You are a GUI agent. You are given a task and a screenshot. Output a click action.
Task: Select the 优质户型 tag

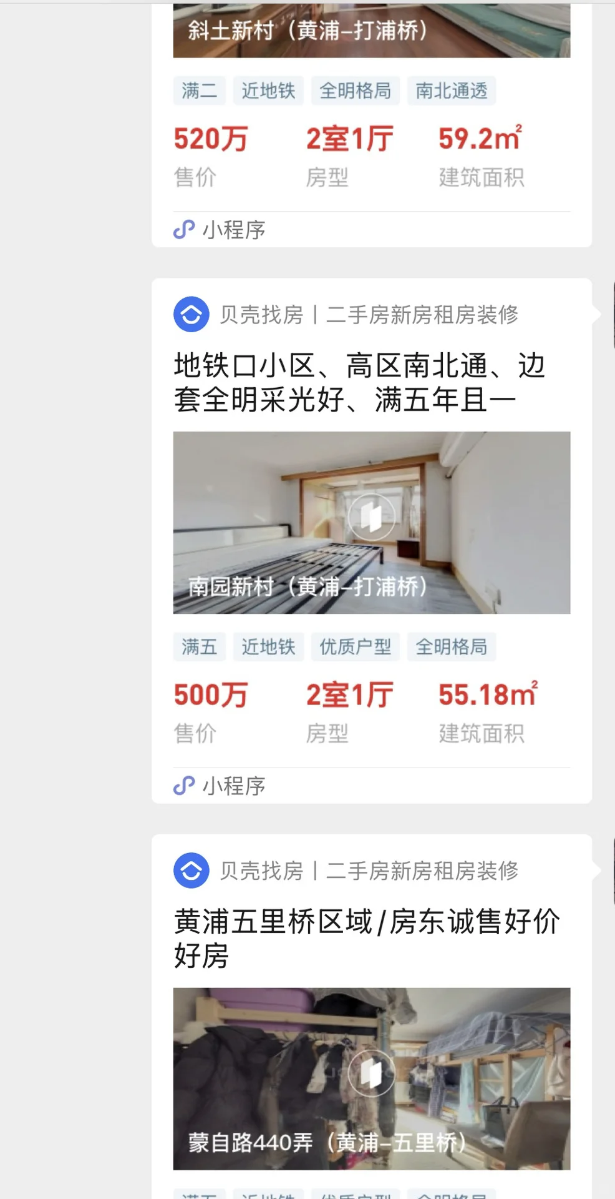[356, 647]
